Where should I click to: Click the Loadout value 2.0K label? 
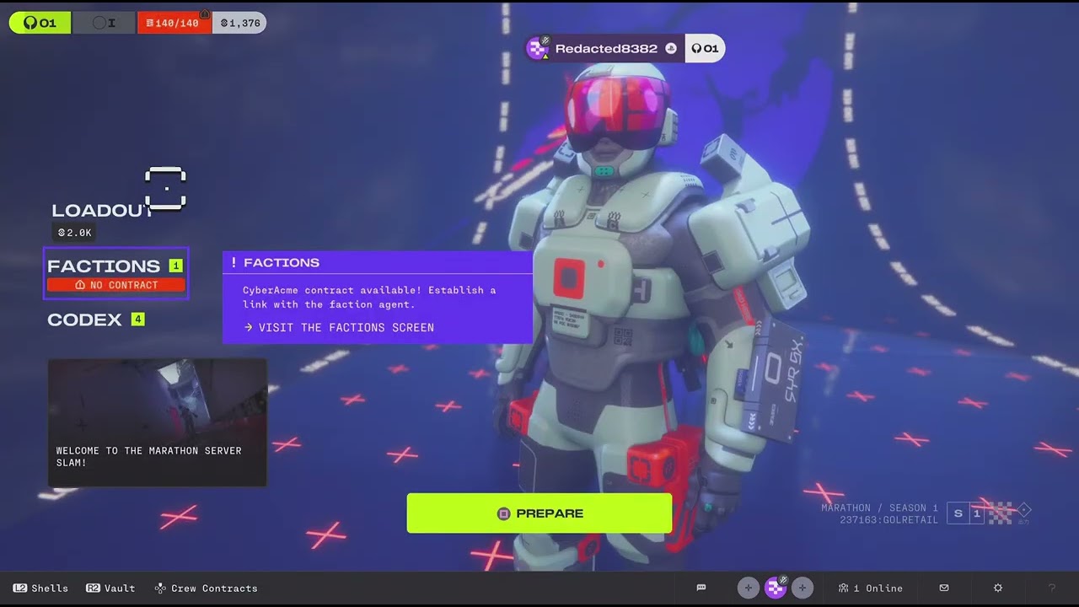pyautogui.click(x=74, y=233)
